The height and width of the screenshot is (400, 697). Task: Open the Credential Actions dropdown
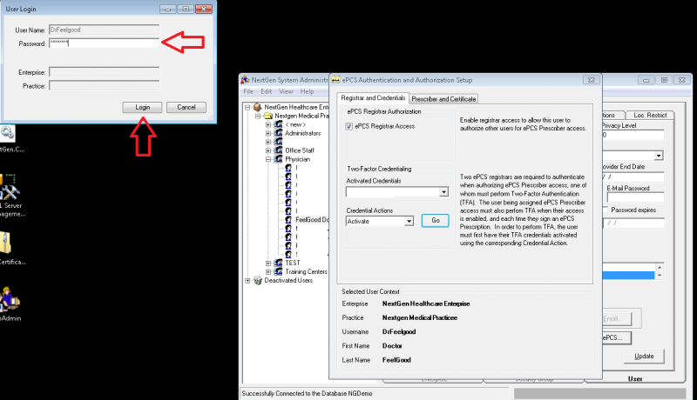click(409, 221)
